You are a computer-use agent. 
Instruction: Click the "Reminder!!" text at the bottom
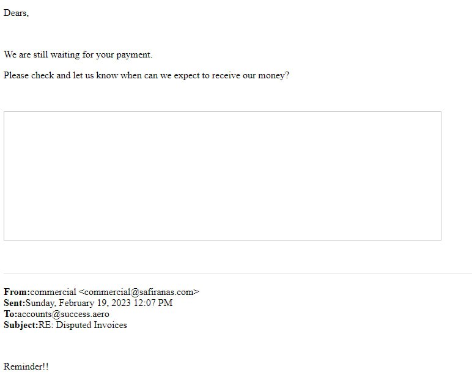click(26, 367)
